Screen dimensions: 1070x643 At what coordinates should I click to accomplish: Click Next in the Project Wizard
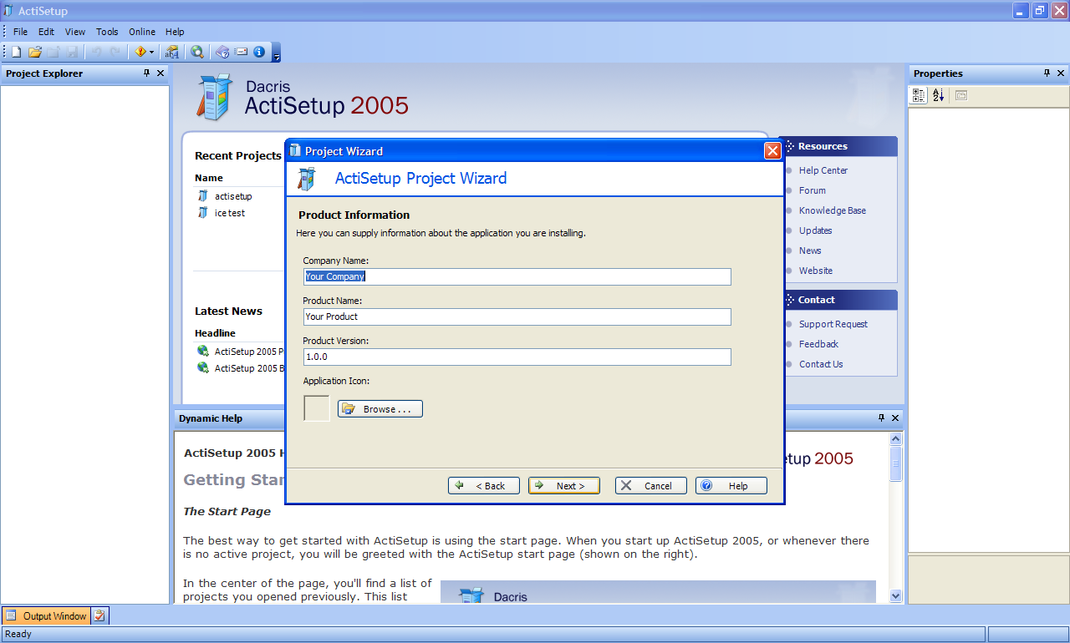click(x=564, y=486)
